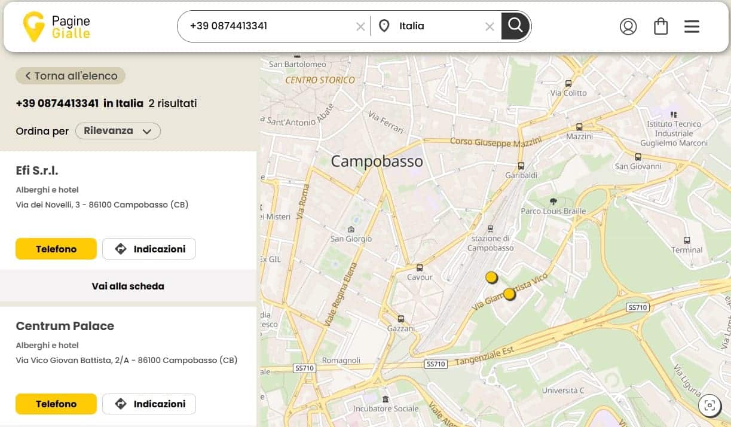Show telephone for Efi S.r.l.
This screenshot has width=731, height=427.
(56, 249)
